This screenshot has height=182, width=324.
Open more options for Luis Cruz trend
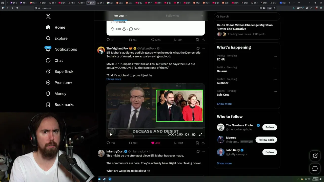tap(275, 92)
